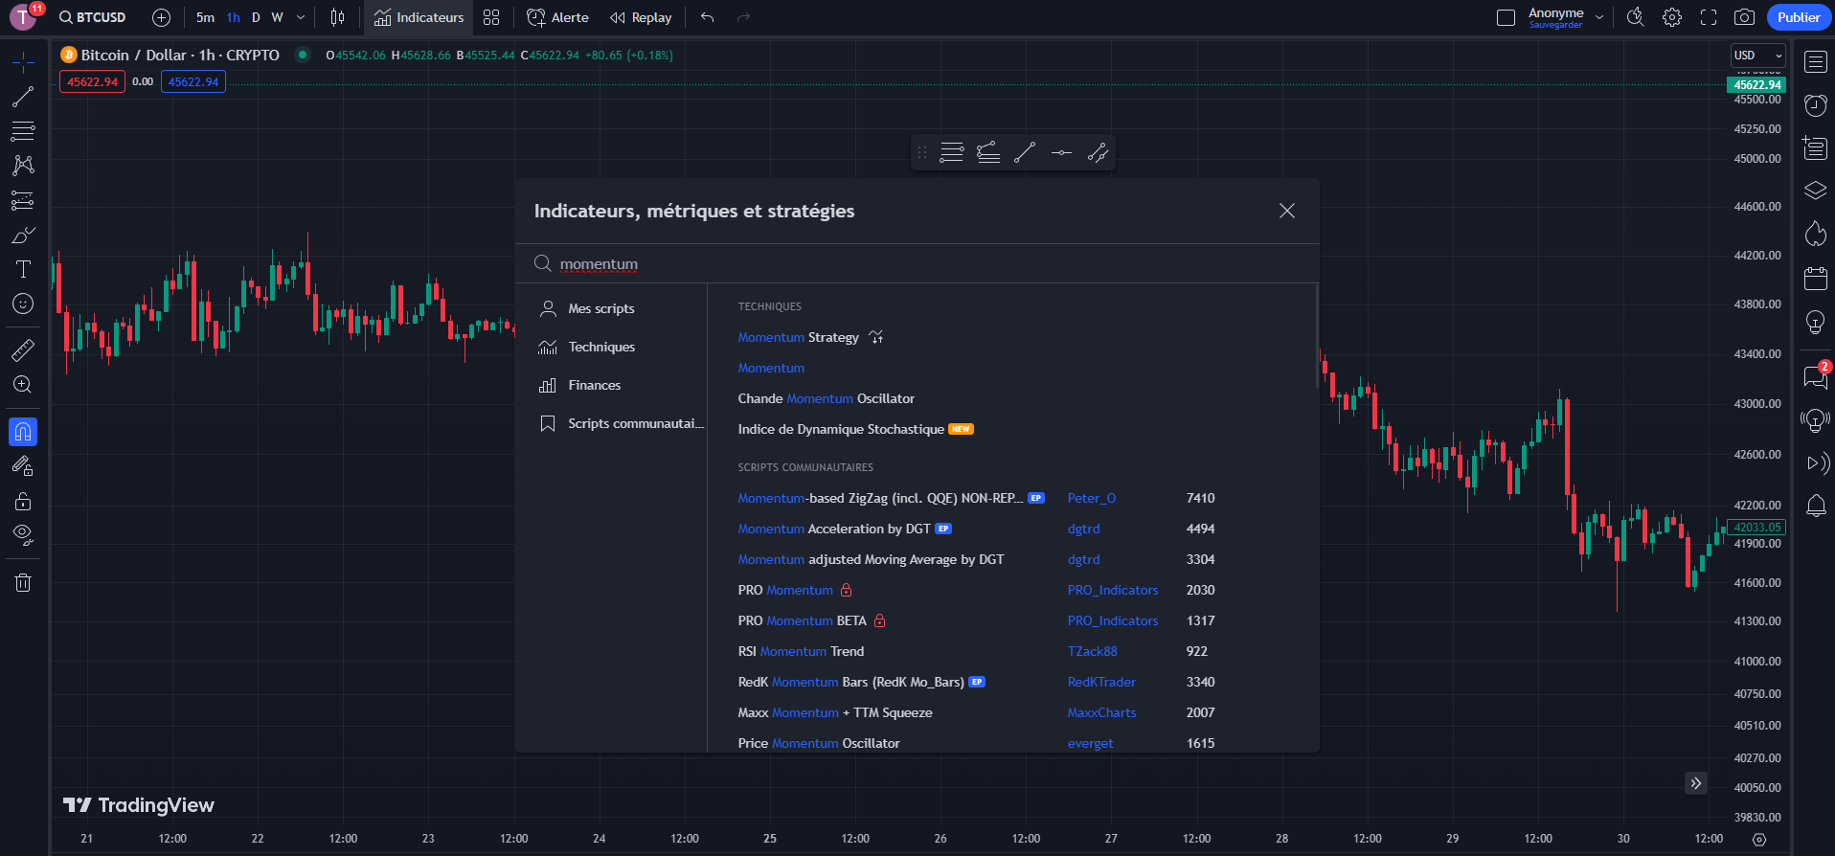Toggle lock all drawing tools
Screen dimensions: 1835x856
23,501
